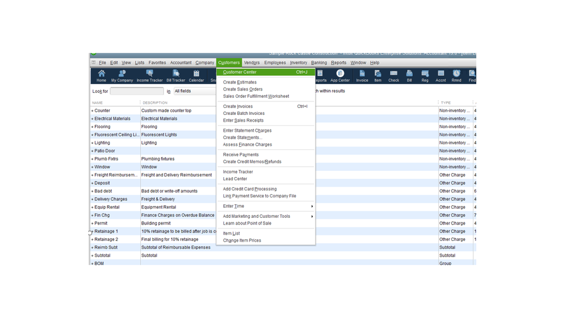Click the Look for search field
The width and height of the screenshot is (565, 318).
coord(137,91)
